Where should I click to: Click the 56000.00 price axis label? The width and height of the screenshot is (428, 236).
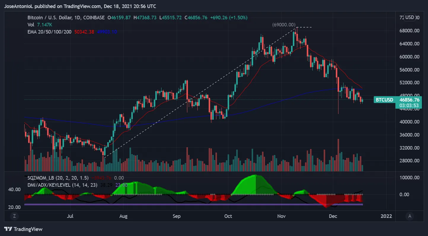pyautogui.click(x=409, y=70)
